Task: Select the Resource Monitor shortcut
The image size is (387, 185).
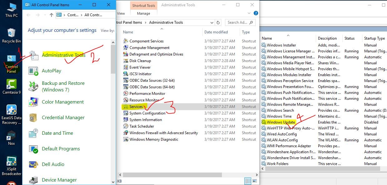Action: tap(144, 100)
